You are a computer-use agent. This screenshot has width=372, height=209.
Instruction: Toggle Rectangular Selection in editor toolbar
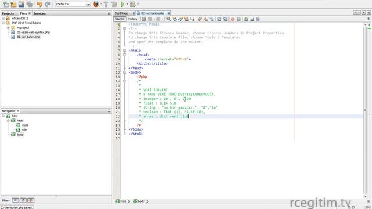(192, 19)
